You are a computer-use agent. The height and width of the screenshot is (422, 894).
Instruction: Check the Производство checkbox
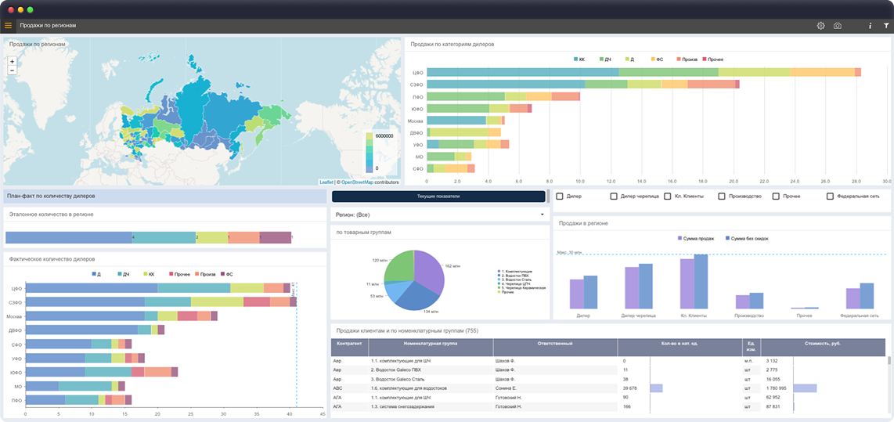click(722, 197)
